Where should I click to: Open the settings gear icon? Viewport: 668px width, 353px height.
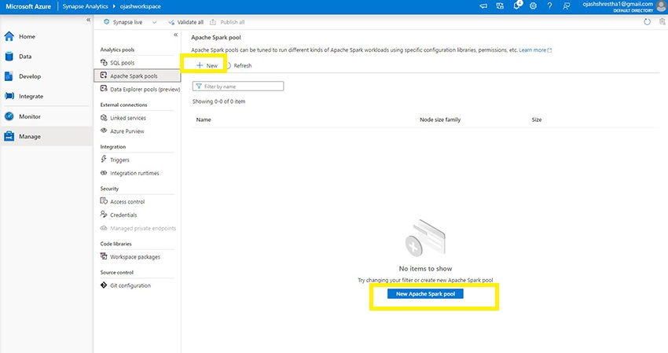533,6
